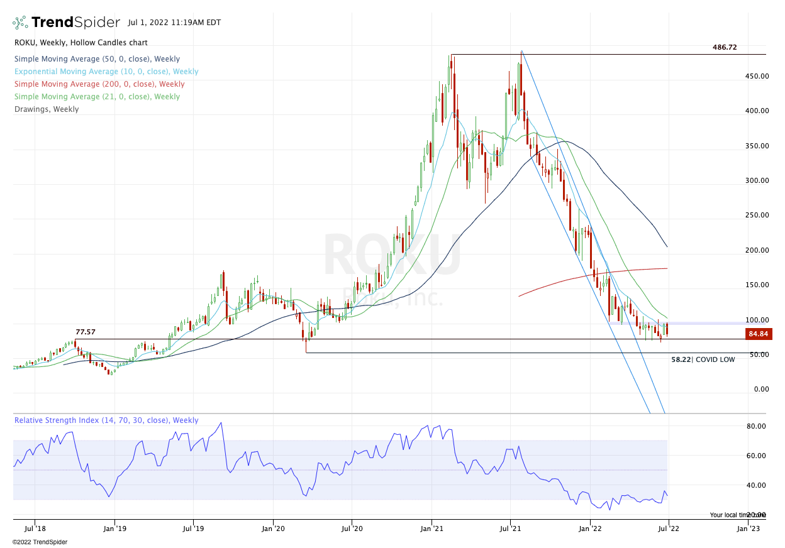This screenshot has width=785, height=548.
Task: Click the 350.00 price axis label
Action: pyautogui.click(x=757, y=146)
